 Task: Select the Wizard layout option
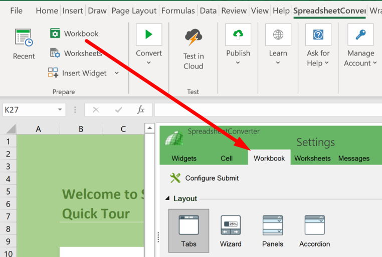(231, 231)
